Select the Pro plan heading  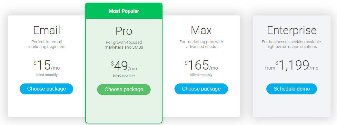124,31
